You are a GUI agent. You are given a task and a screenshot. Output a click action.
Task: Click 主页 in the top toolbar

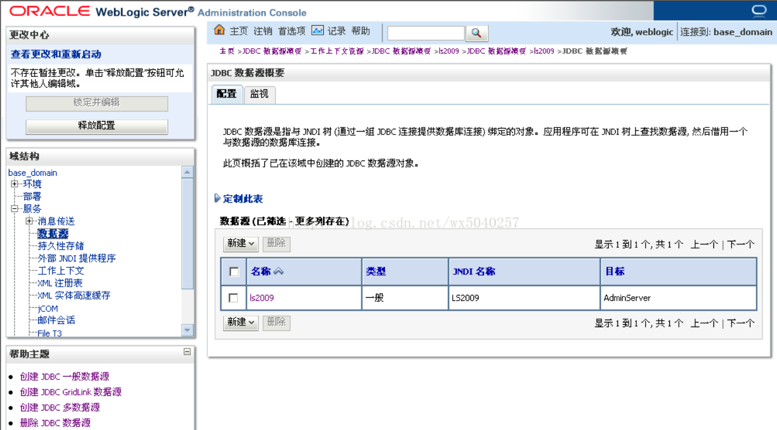tap(238, 31)
